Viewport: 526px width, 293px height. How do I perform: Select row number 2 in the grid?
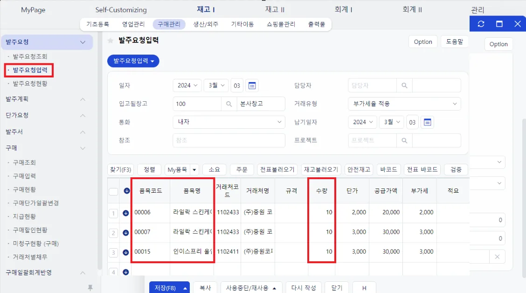(x=113, y=233)
